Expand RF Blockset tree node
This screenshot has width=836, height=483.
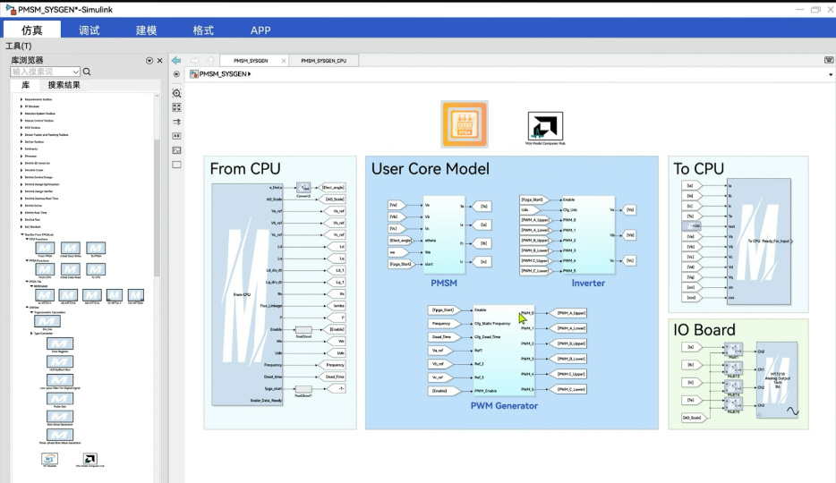(x=21, y=106)
